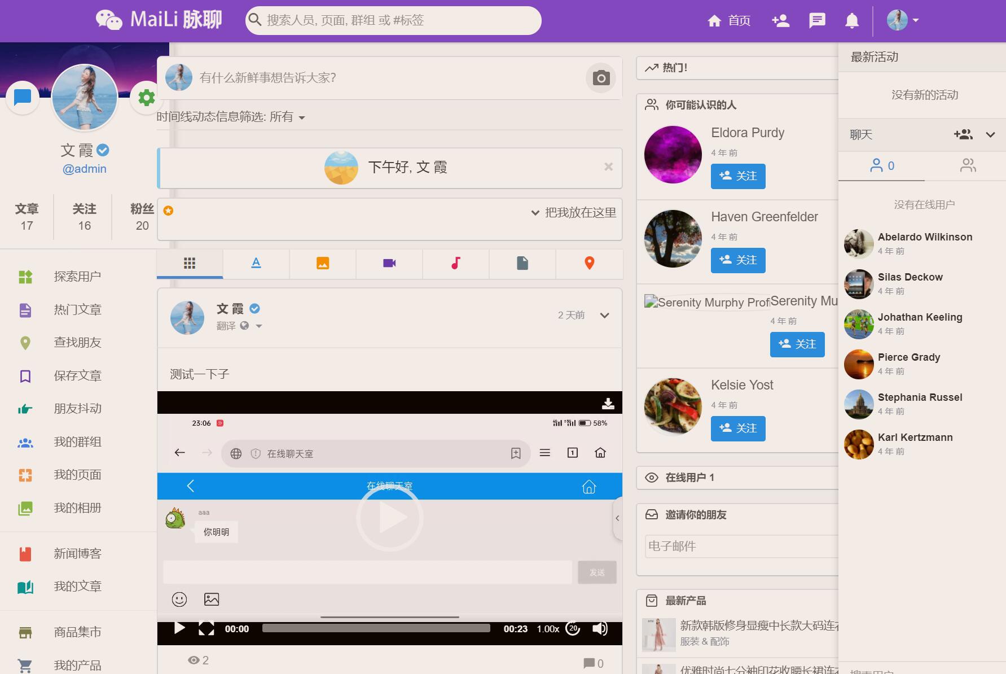Click the play button in video control bar
Viewport: 1006px width, 674px height.
pyautogui.click(x=179, y=628)
